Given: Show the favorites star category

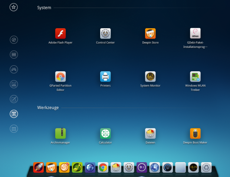Looking at the screenshot, I should coord(14,7).
